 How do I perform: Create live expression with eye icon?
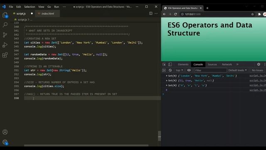pyautogui.click(x=189, y=70)
